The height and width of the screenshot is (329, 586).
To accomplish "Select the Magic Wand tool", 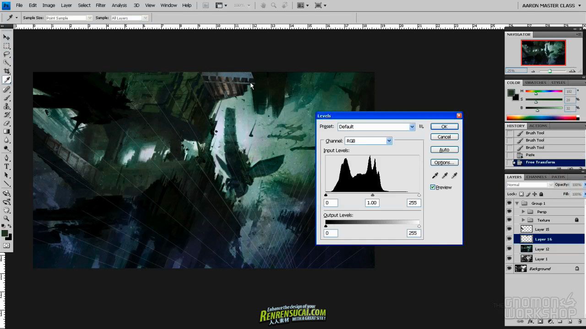I will click(x=6, y=63).
